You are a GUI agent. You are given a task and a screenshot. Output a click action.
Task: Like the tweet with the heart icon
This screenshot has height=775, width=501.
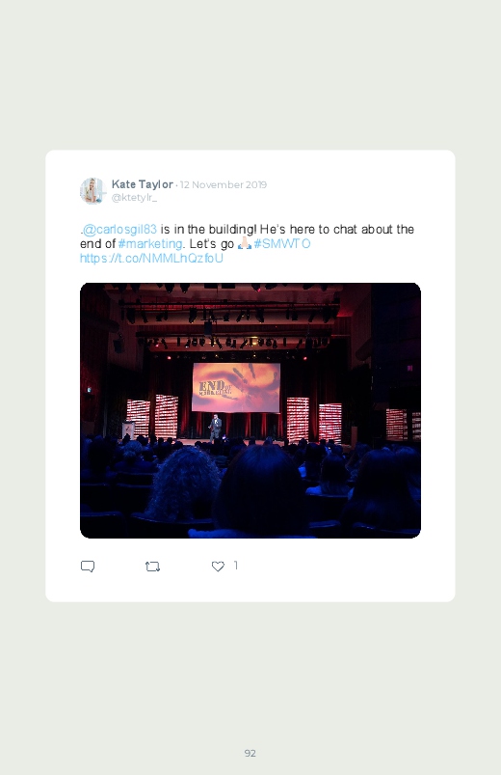pos(218,567)
